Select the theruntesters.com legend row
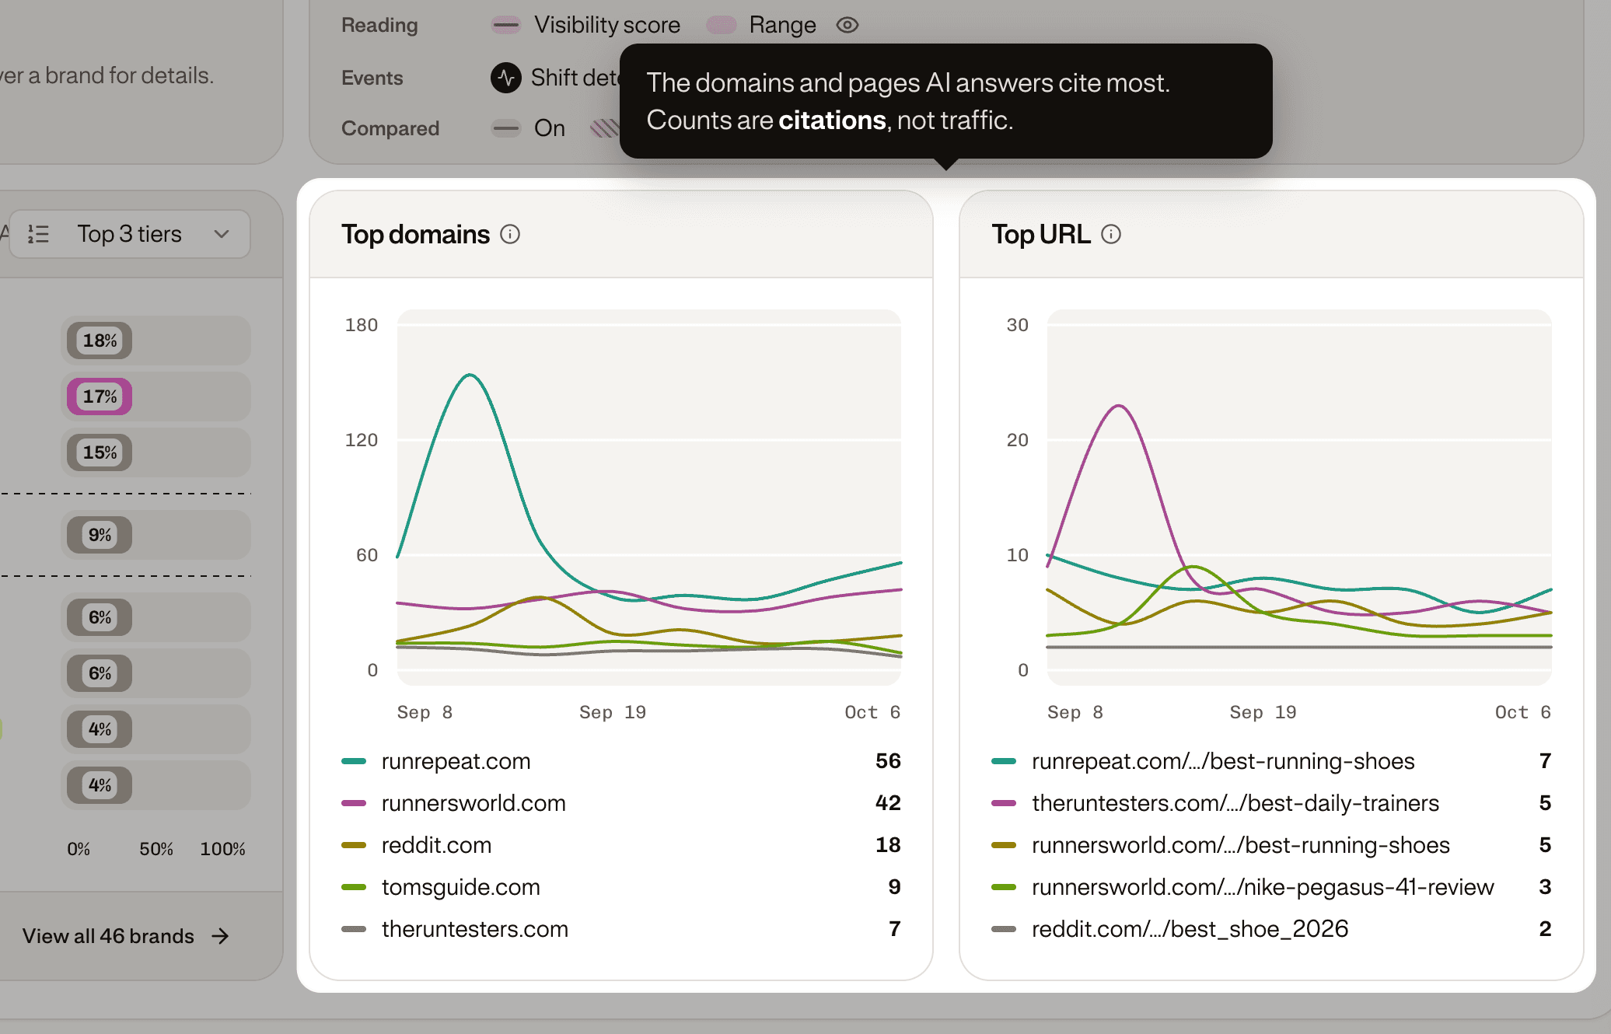Viewport: 1611px width, 1034px height. click(x=621, y=929)
